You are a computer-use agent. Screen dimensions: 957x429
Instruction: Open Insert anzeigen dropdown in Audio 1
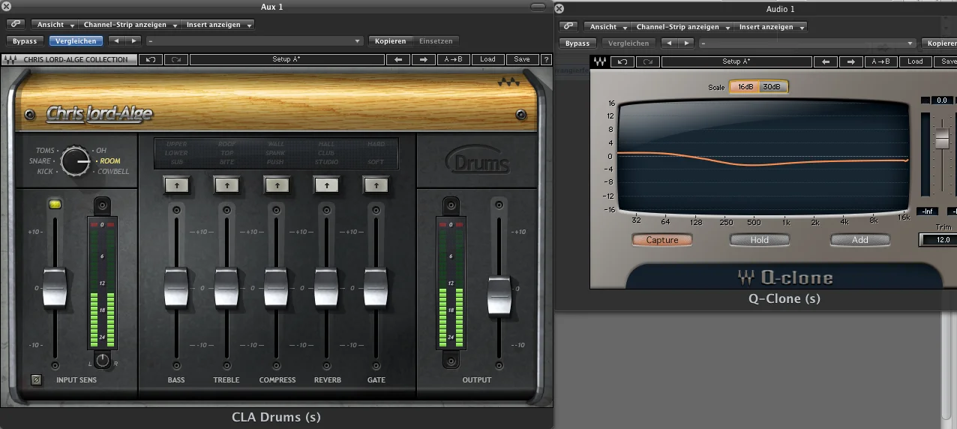772,27
